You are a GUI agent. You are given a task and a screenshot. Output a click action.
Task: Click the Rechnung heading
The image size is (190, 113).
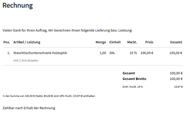click(18, 6)
